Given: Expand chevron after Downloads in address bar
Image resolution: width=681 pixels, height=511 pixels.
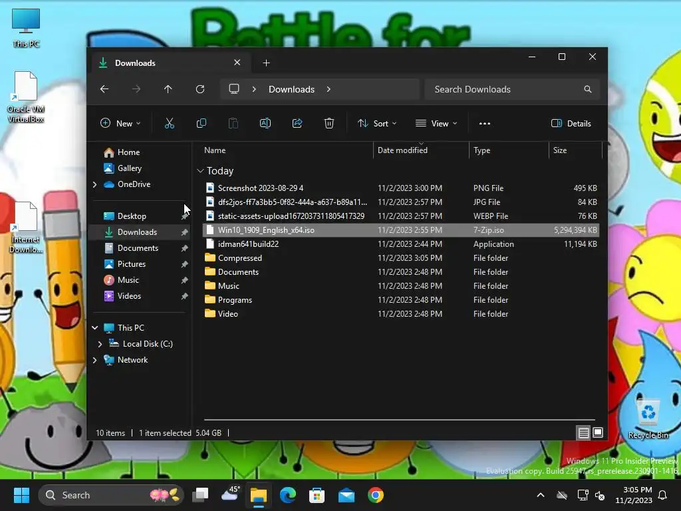Looking at the screenshot, I should tap(329, 89).
